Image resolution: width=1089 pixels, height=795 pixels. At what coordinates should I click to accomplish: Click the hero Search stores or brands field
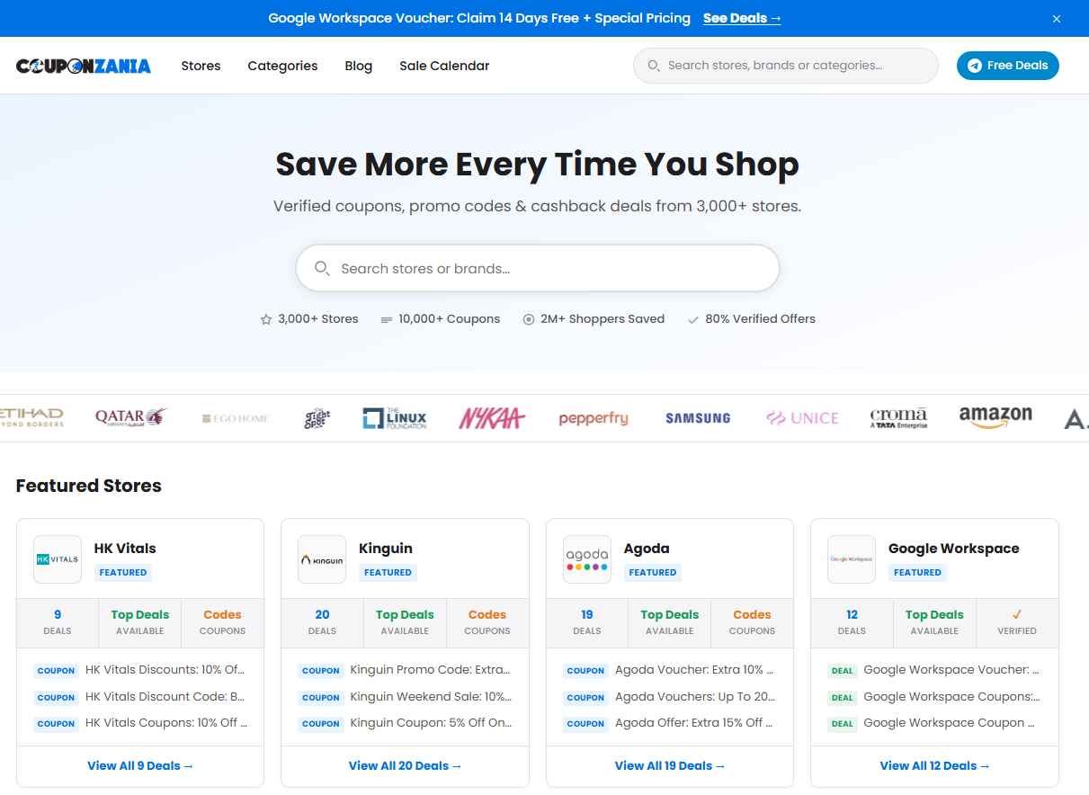tap(538, 268)
